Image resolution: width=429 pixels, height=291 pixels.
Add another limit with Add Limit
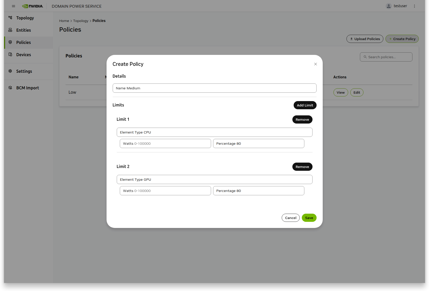pyautogui.click(x=305, y=105)
